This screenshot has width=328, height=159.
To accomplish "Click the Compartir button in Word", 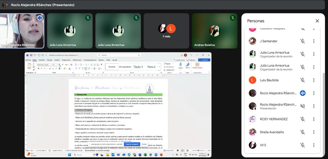I will coord(204,60).
